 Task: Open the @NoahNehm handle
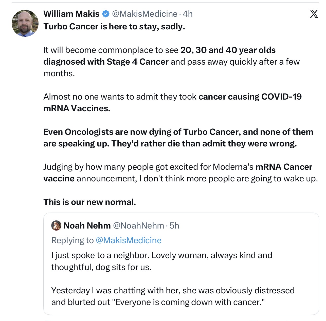click(138, 225)
